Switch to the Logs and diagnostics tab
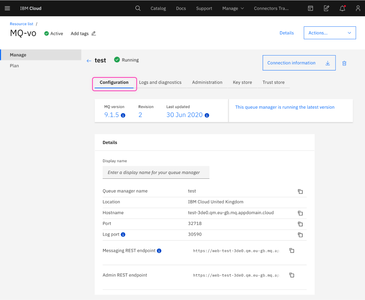The width and height of the screenshot is (365, 300). point(160,82)
